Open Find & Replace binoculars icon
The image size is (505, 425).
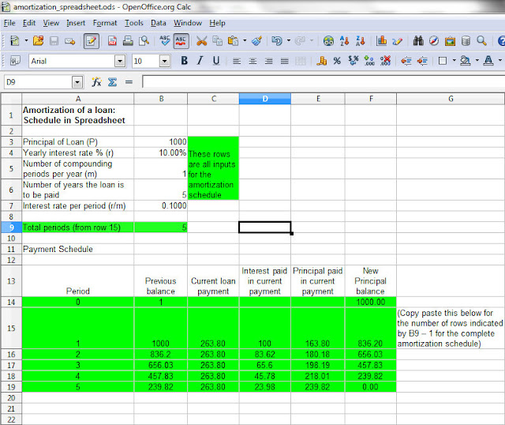point(418,41)
